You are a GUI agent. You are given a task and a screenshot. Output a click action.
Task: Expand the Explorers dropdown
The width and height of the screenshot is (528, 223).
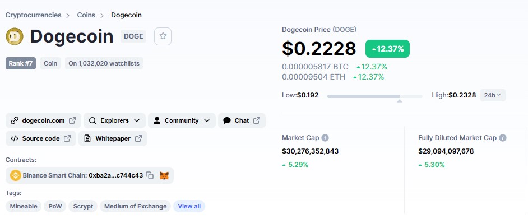click(114, 120)
